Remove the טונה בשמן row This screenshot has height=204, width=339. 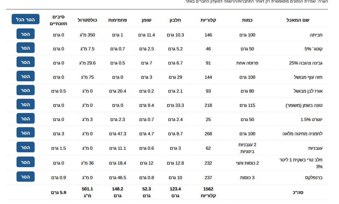tap(26, 104)
